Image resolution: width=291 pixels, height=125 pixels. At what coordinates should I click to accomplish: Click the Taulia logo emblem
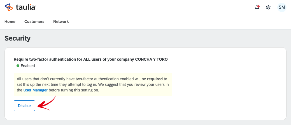point(9,7)
